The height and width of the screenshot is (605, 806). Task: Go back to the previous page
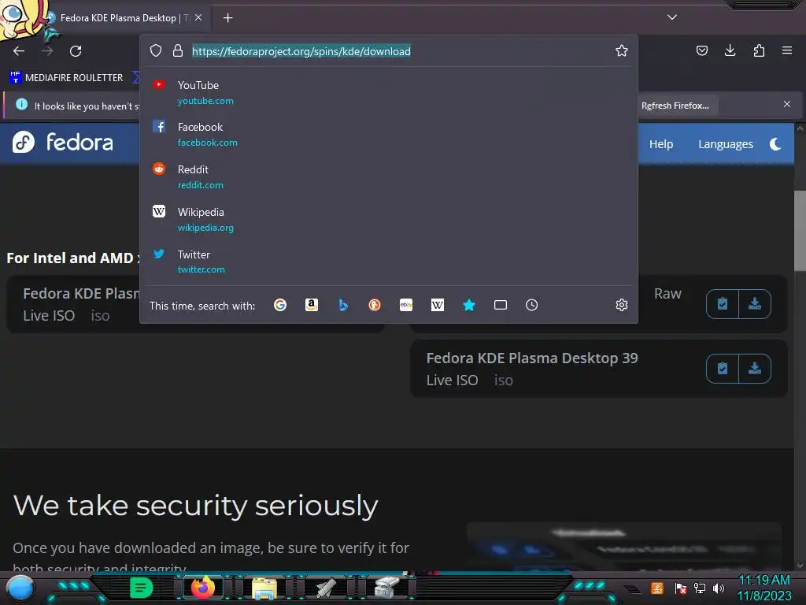(19, 51)
